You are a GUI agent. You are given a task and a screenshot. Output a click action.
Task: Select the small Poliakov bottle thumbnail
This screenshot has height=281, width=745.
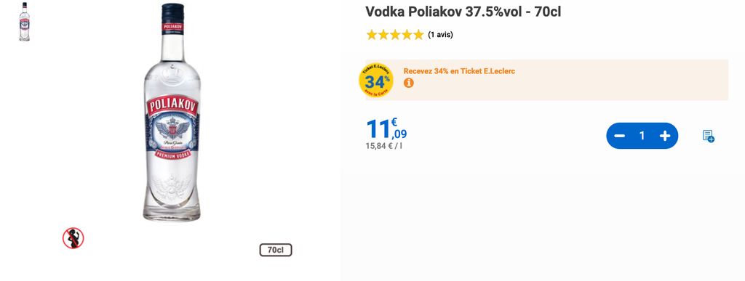tap(24, 22)
